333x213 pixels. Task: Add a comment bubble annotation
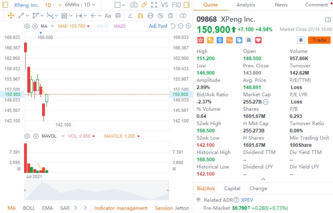click(x=118, y=16)
